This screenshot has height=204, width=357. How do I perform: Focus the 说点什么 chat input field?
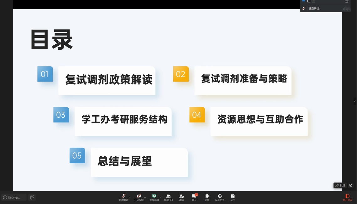pos(14,197)
